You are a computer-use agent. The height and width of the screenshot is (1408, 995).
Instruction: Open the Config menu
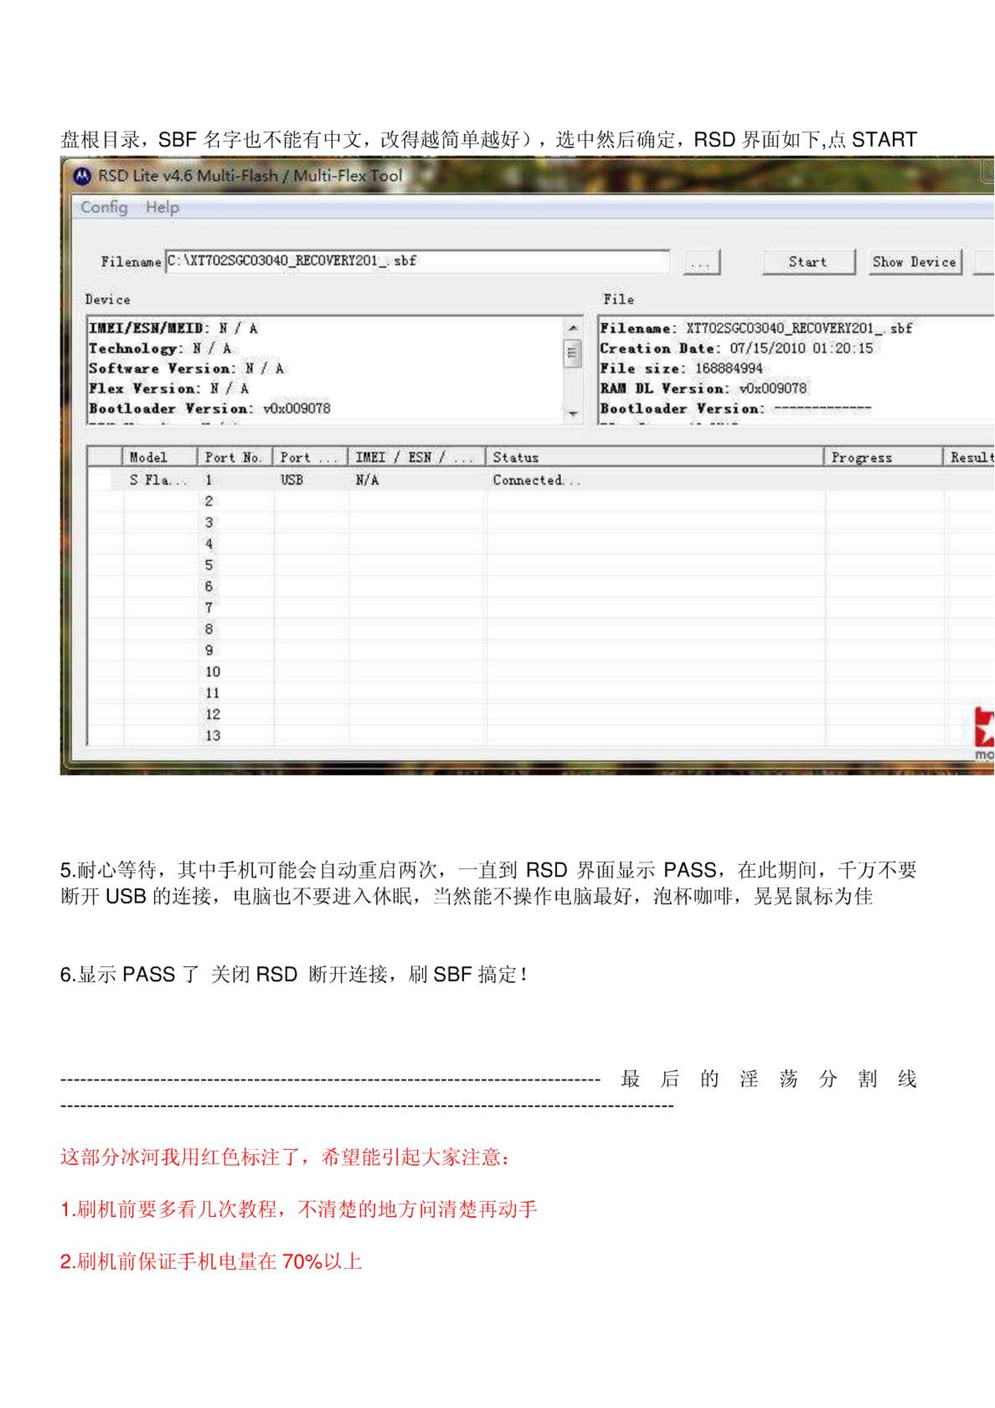[104, 207]
